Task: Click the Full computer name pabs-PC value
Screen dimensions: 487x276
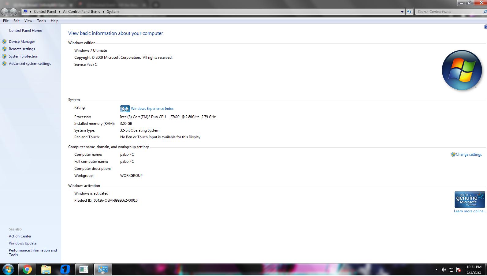Action: [127, 162]
